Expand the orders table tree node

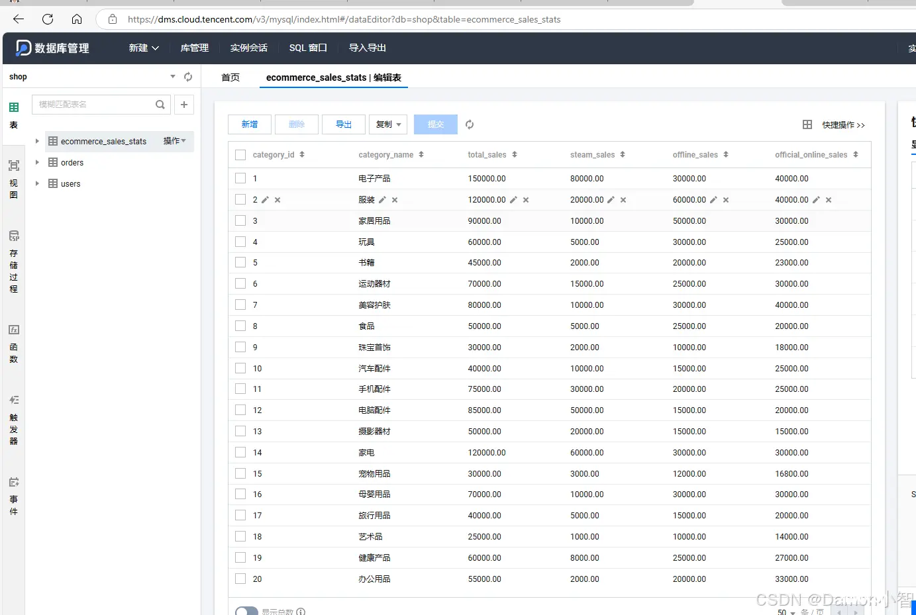37,163
